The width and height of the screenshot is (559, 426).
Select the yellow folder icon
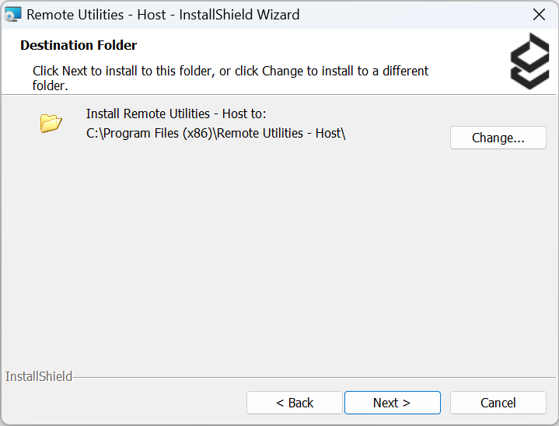click(x=51, y=123)
